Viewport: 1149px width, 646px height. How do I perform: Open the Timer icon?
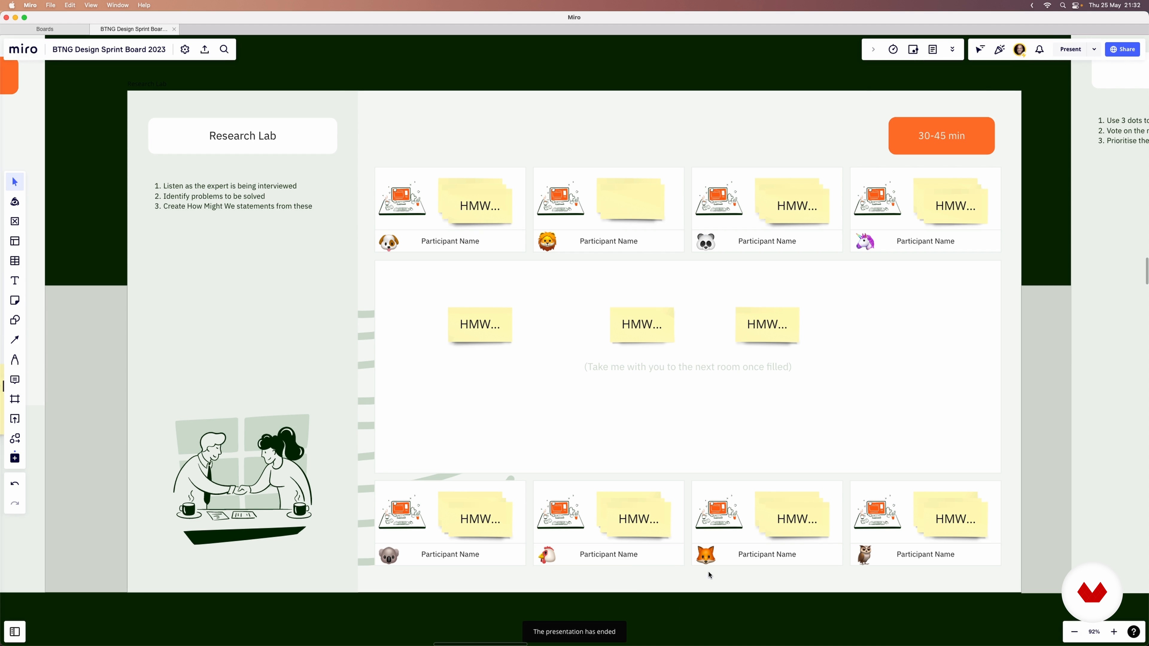[x=893, y=49]
